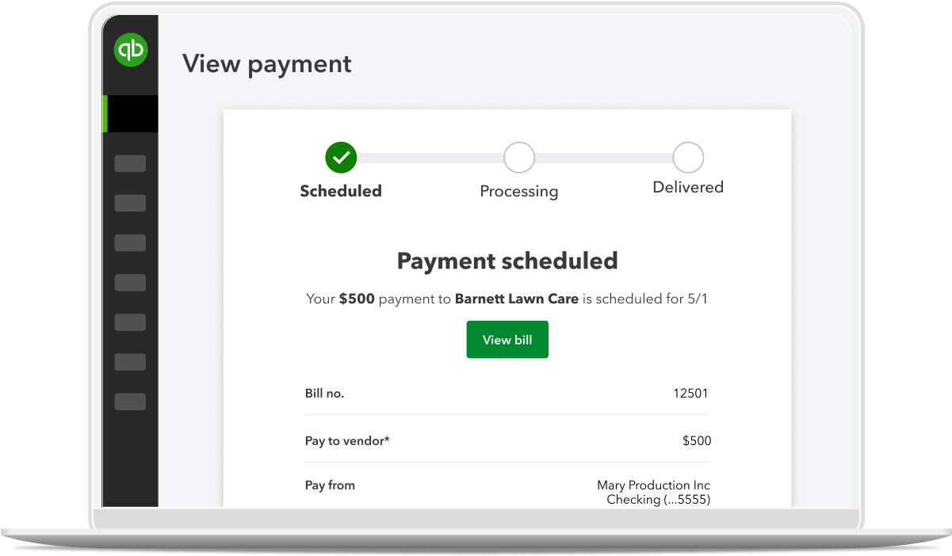Screen dimensions: 952x556
Task: Click the Payment scheduled heading
Action: click(x=507, y=261)
